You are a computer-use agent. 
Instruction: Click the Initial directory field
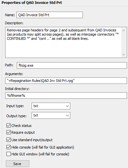pos(66,95)
